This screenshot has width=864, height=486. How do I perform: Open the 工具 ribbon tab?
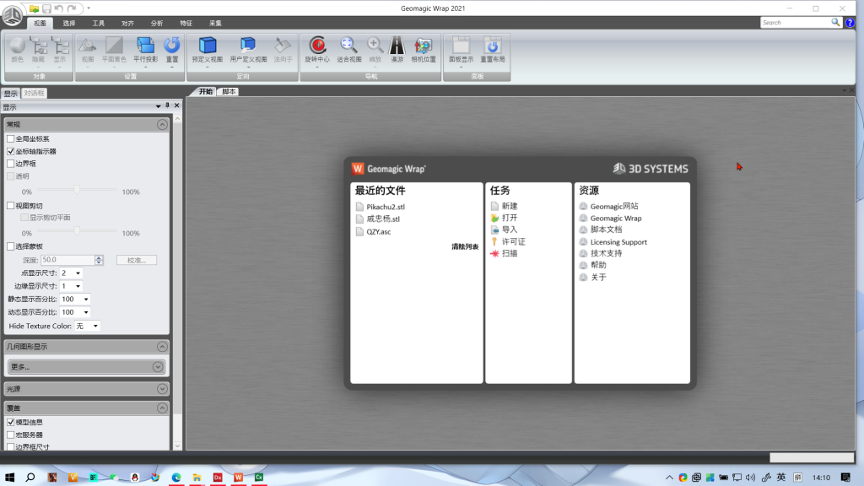(98, 23)
